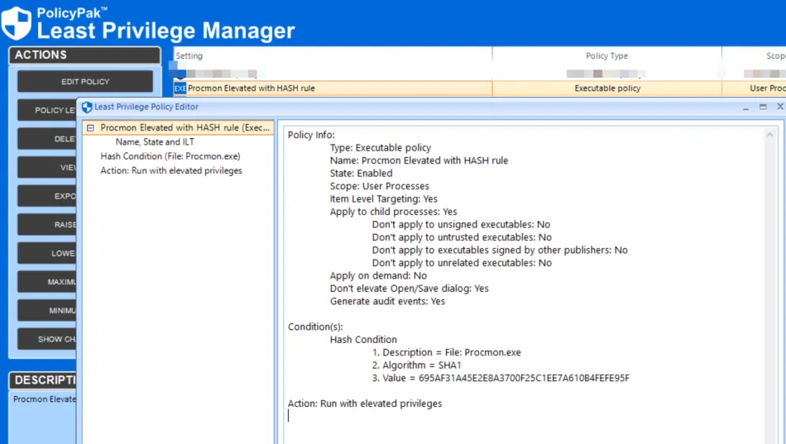Click the SHOW CH... action button

pos(48,339)
